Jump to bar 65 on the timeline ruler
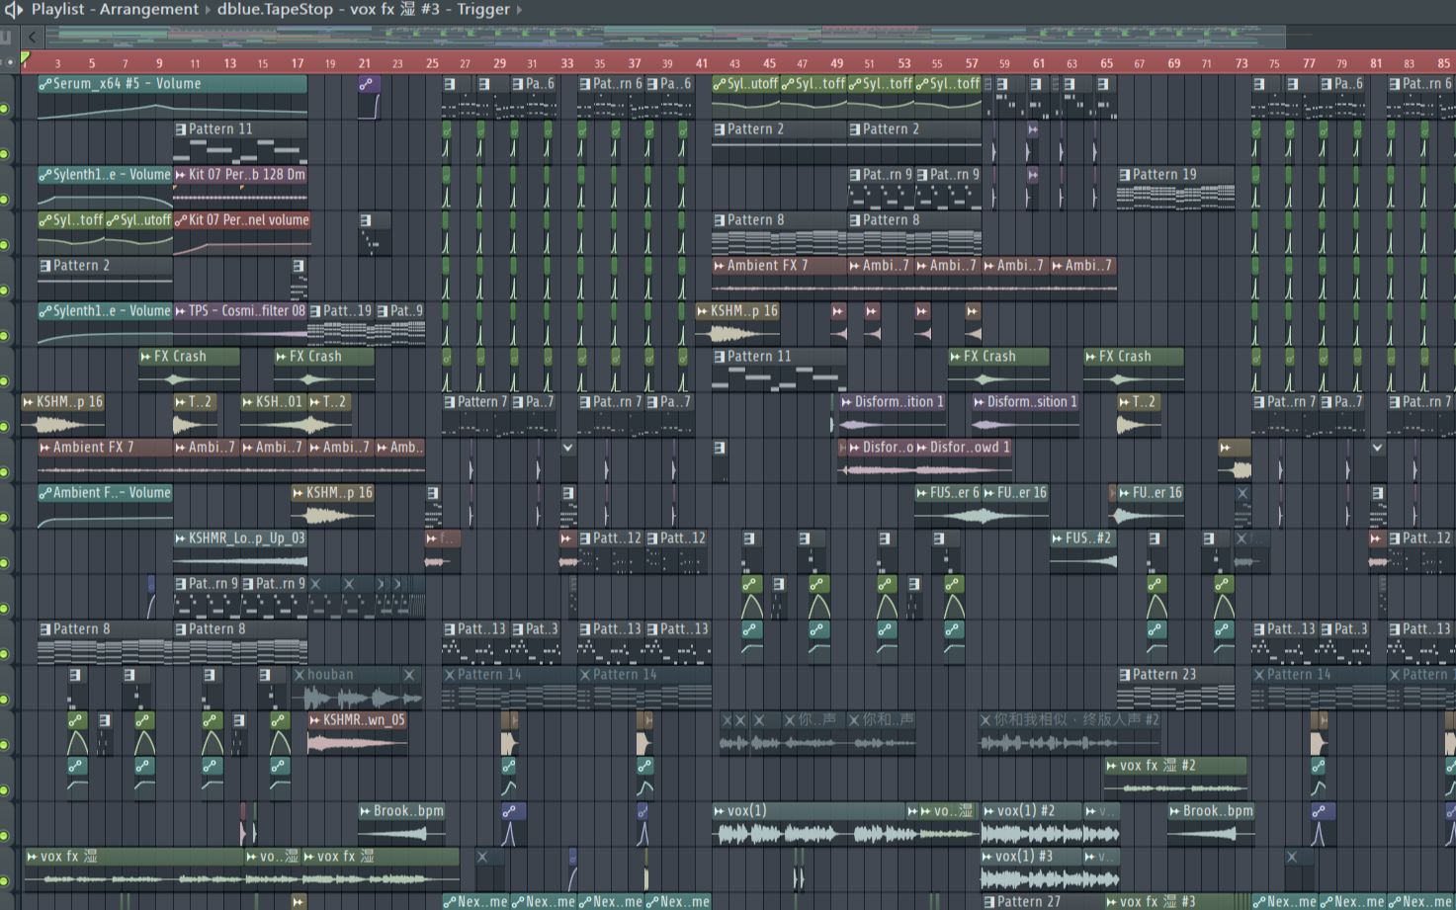Viewport: 1456px width, 910px height. [x=1106, y=63]
